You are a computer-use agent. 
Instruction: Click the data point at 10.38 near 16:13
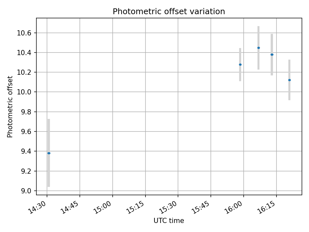(x=272, y=55)
